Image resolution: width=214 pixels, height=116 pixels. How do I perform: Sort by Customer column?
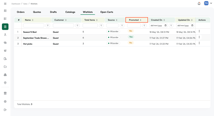[66, 20]
